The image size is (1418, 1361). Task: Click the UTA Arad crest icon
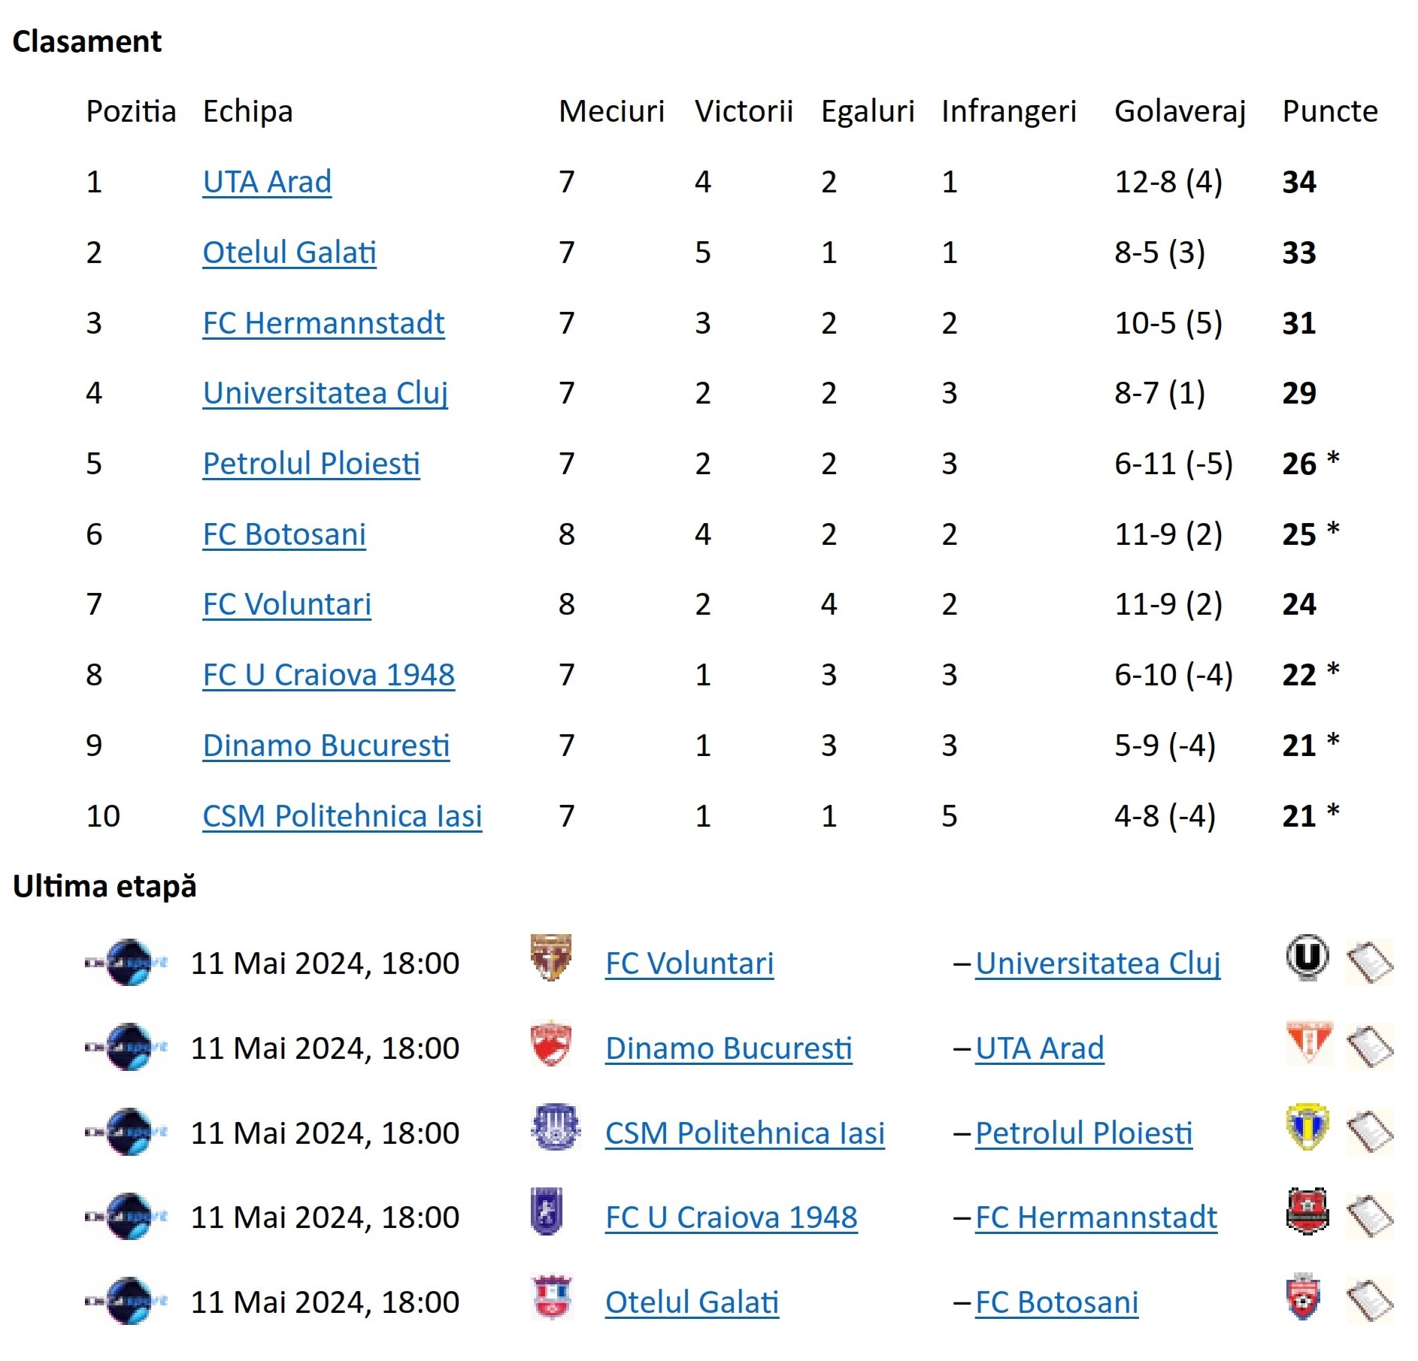point(1309,1043)
